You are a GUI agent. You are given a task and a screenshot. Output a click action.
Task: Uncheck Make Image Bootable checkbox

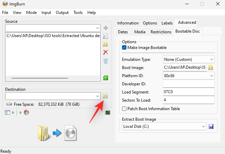point(124,48)
